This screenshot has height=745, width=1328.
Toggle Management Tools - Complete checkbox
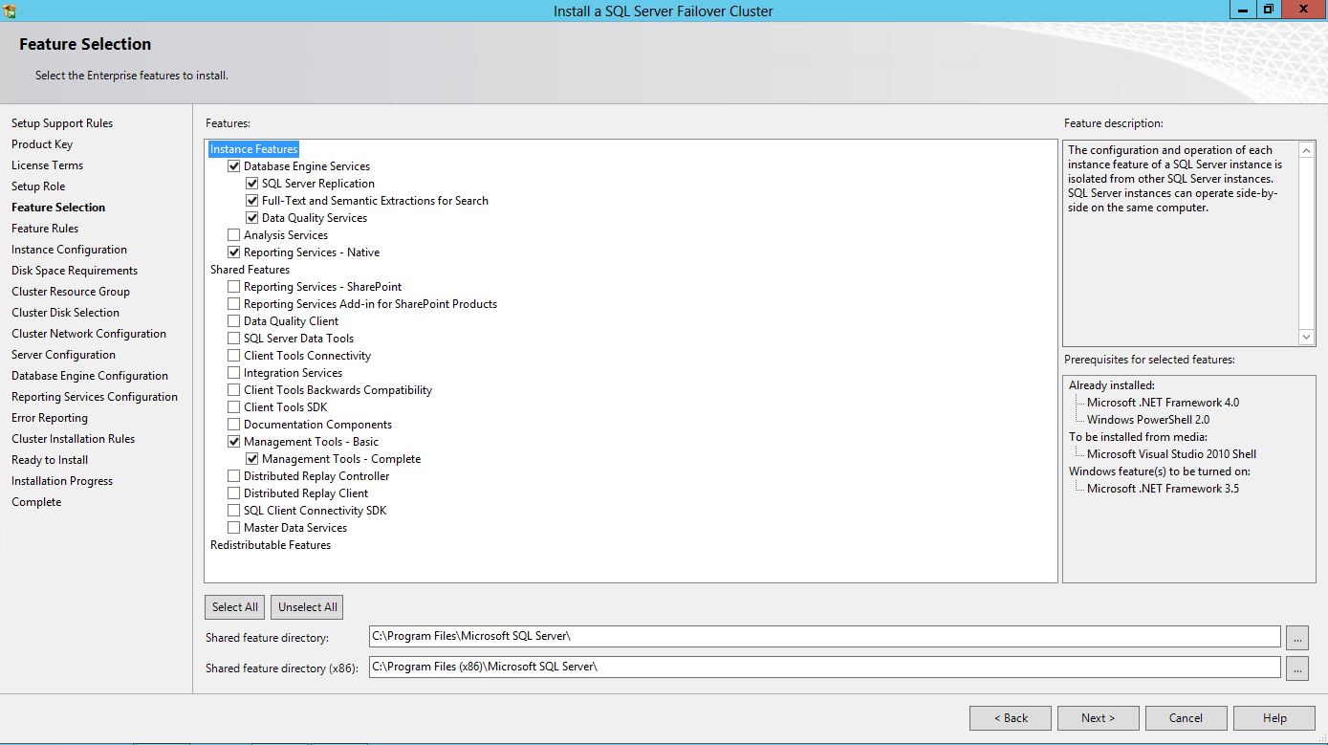pyautogui.click(x=252, y=459)
